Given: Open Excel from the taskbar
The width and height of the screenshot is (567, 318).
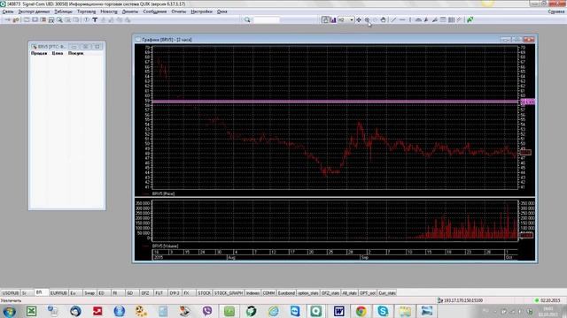Looking at the screenshot, I should click(32, 311).
